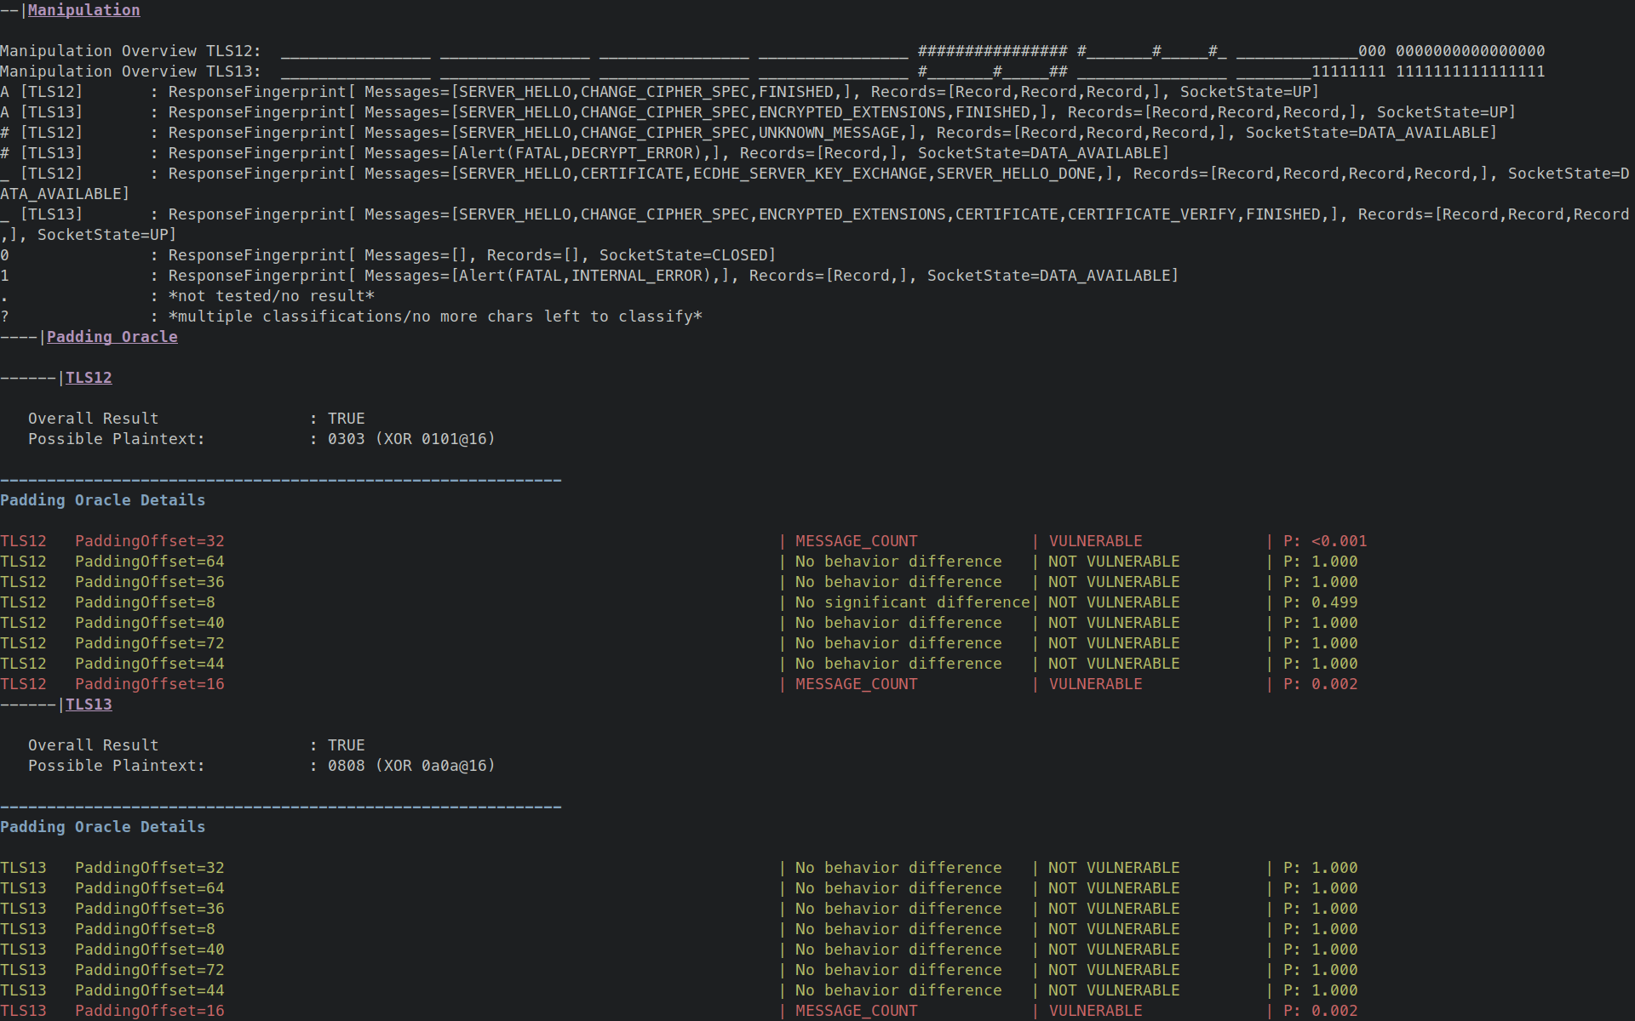Screen dimensions: 1635x1021
Task: Click second Padding Oracle Details heading
Action: coord(102,827)
